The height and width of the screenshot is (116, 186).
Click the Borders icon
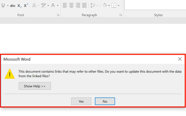click(x=114, y=6)
